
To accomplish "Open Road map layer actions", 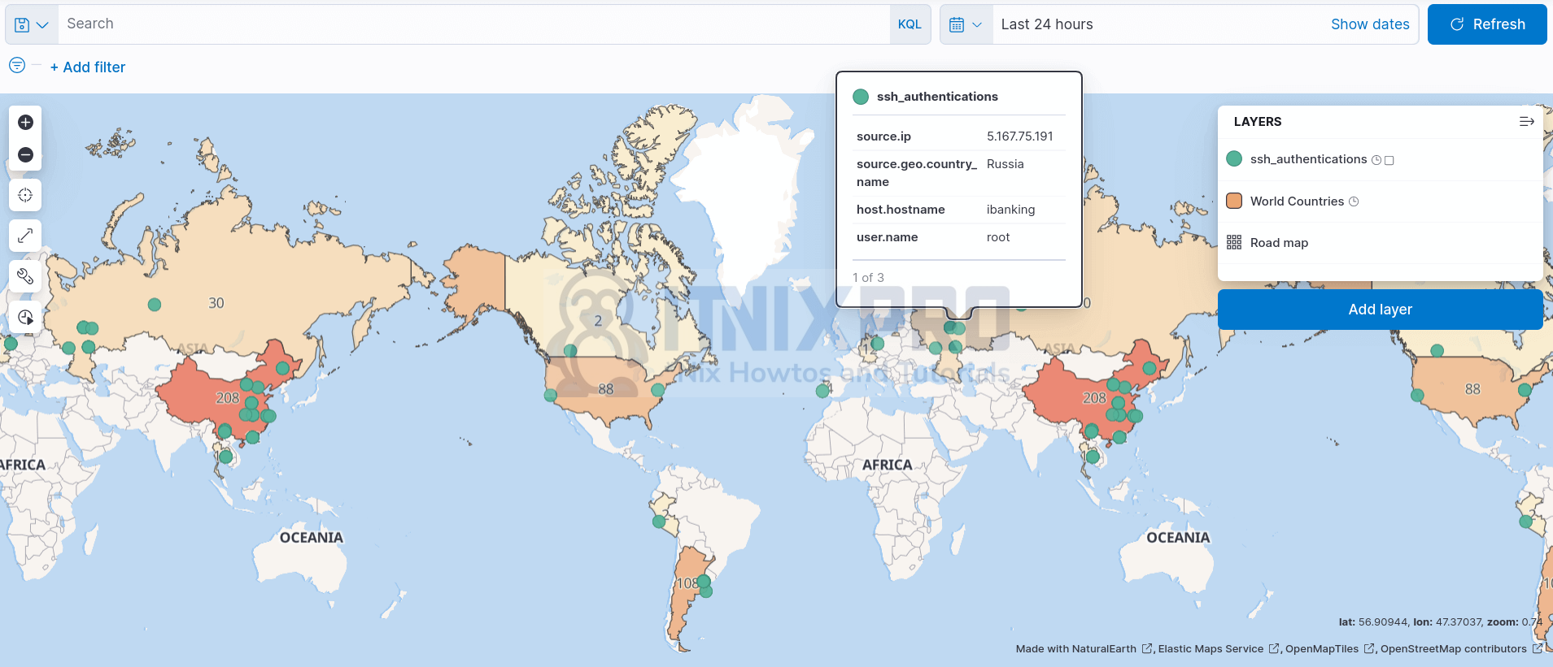I will [1279, 243].
